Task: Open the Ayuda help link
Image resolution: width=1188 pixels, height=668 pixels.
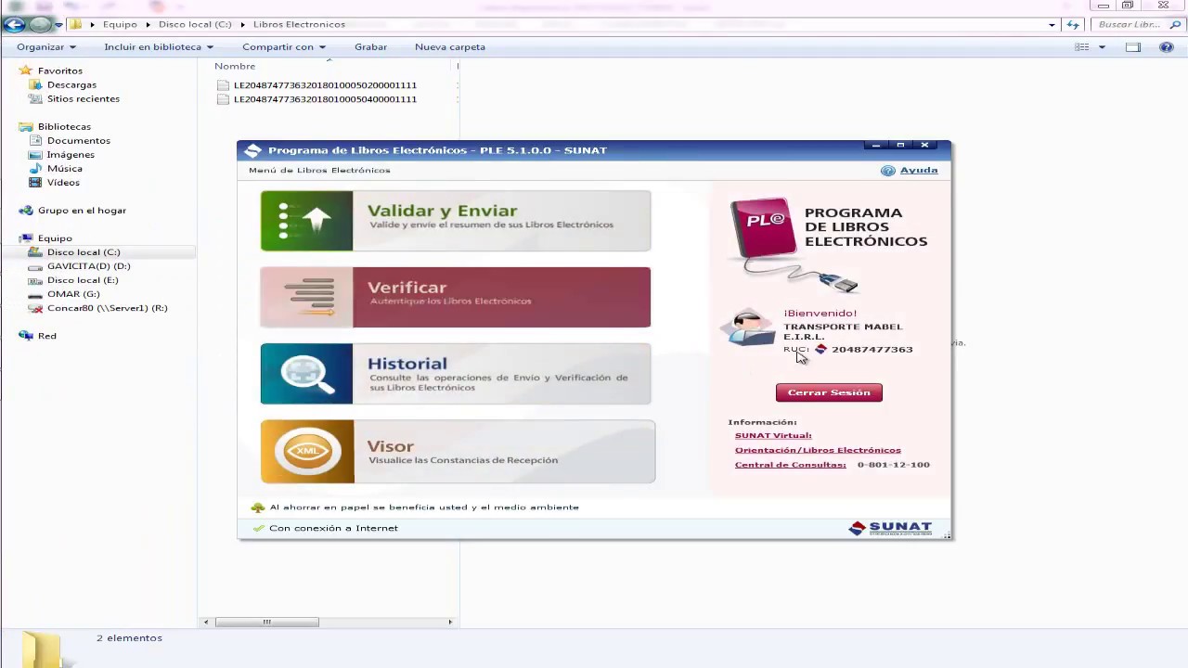Action: 910,170
